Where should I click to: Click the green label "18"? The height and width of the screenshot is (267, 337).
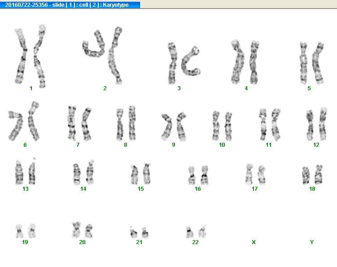pos(312,189)
